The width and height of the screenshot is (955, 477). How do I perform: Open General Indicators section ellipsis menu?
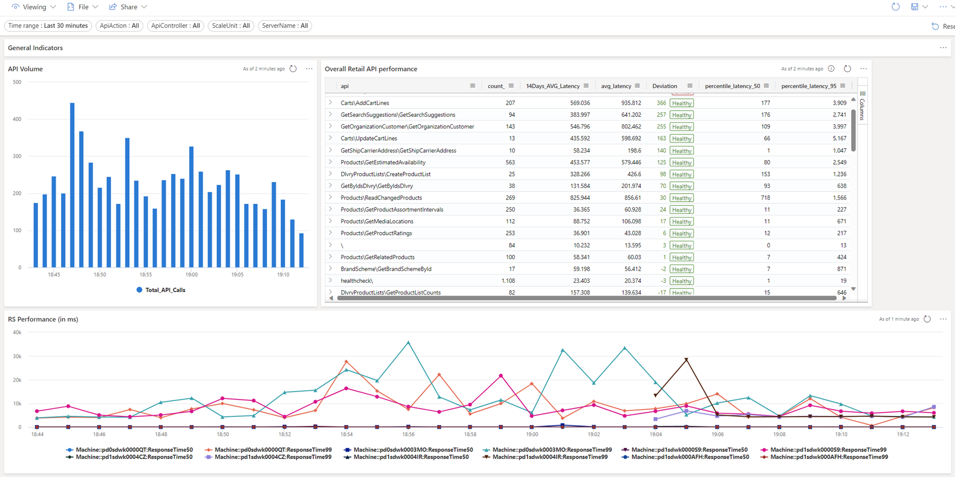pyautogui.click(x=943, y=48)
